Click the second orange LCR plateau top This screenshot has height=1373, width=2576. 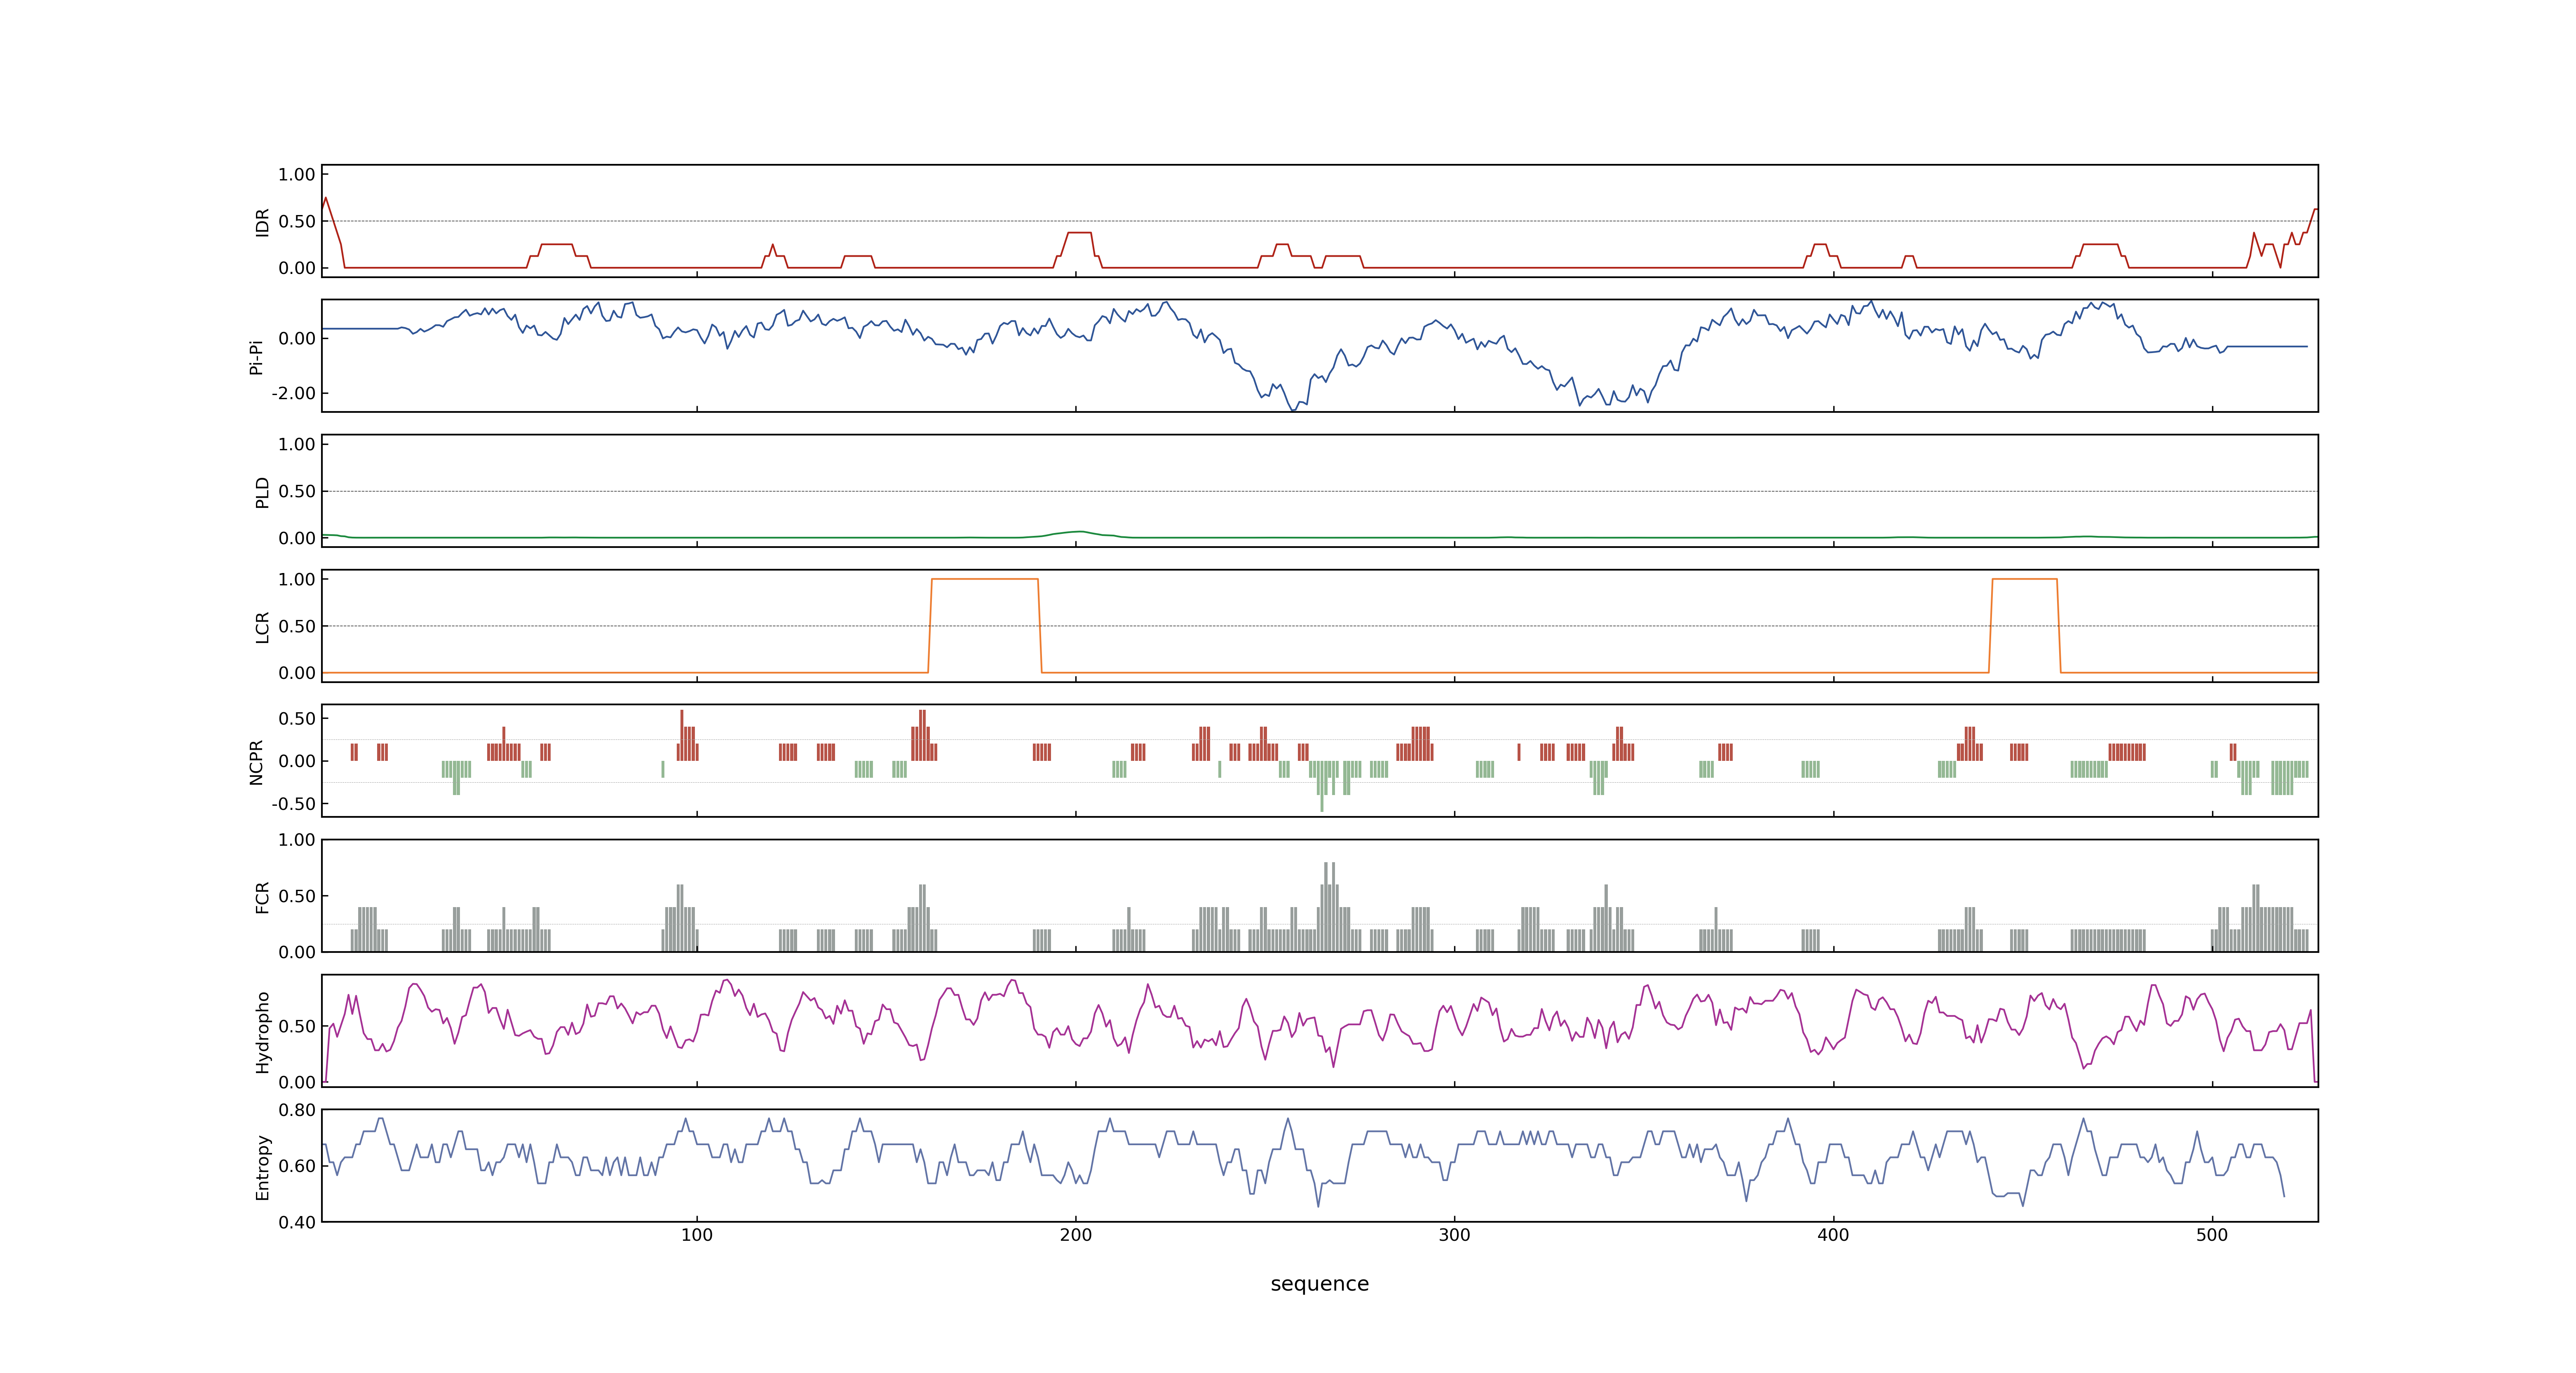point(2024,580)
